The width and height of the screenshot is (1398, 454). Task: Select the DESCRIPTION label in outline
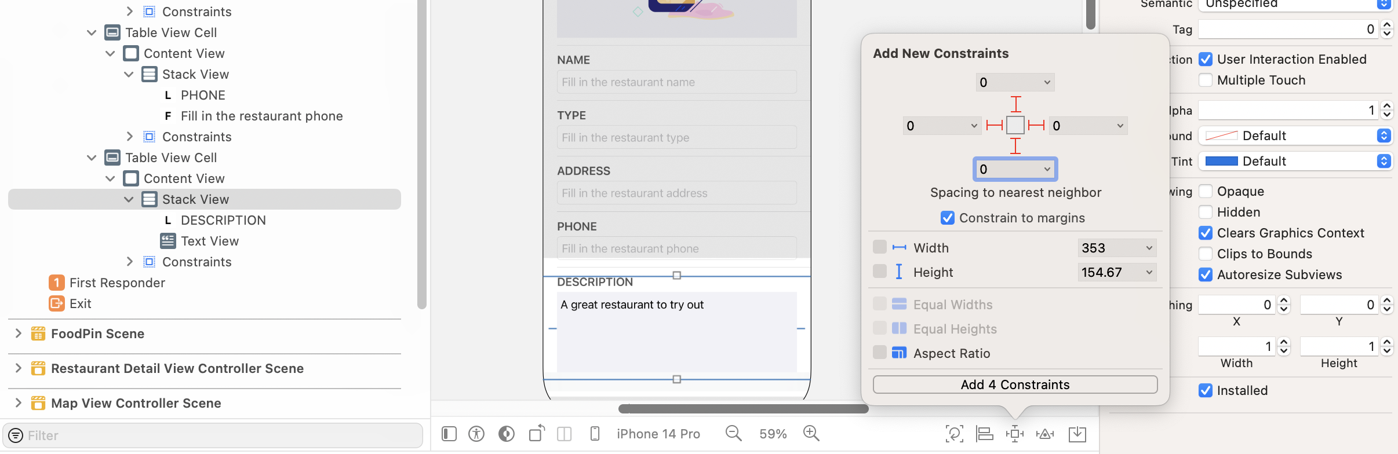223,220
